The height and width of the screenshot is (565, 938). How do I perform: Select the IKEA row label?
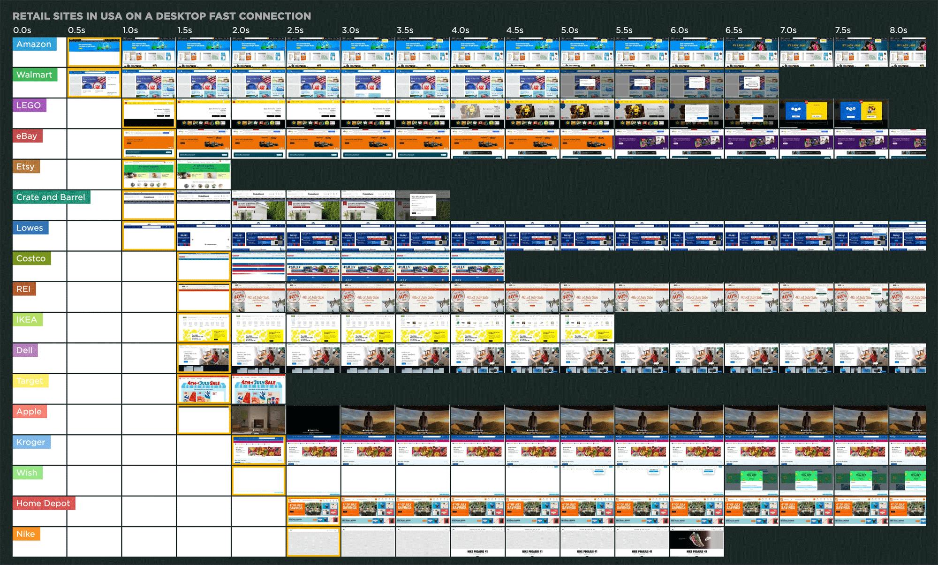coord(27,320)
